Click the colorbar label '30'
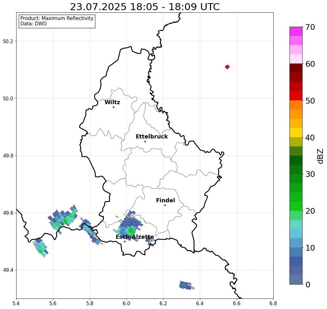This screenshot has width=327, height=309. coord(310,174)
